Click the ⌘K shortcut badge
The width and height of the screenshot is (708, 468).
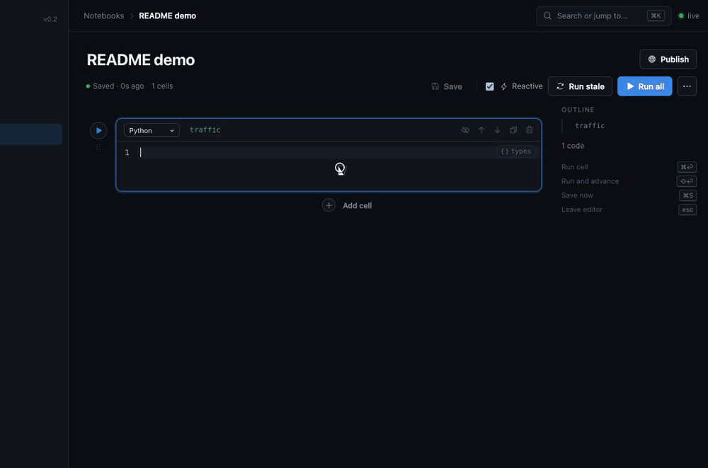tap(656, 16)
